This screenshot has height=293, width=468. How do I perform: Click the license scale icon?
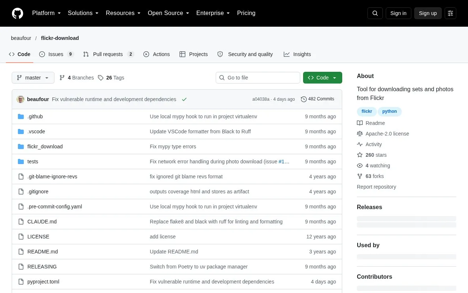360,134
